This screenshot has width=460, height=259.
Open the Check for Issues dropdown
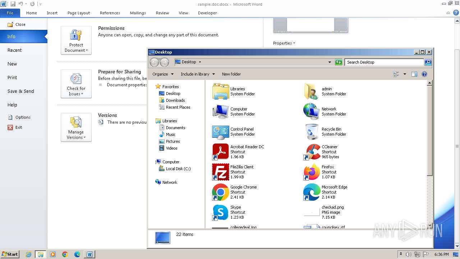pos(76,84)
